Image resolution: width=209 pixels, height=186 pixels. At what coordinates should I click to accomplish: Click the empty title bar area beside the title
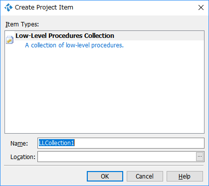tap(135, 7)
